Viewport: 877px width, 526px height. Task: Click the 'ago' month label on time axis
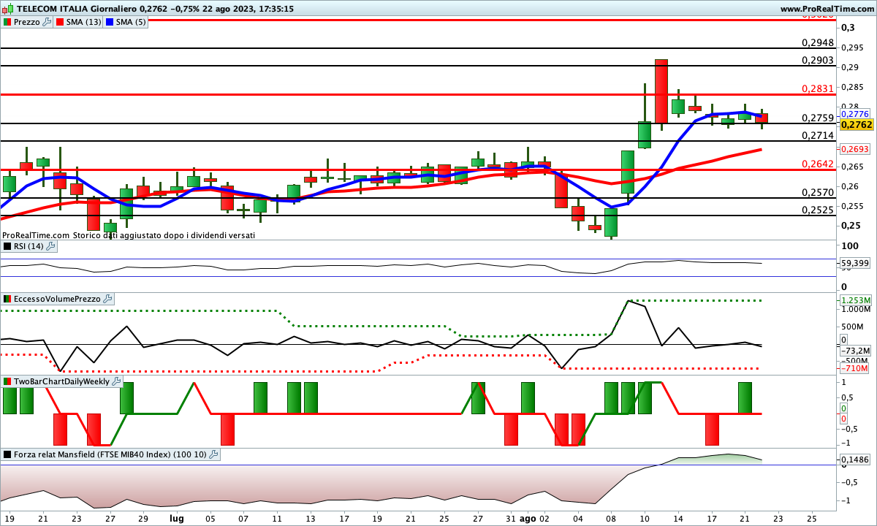point(527,517)
